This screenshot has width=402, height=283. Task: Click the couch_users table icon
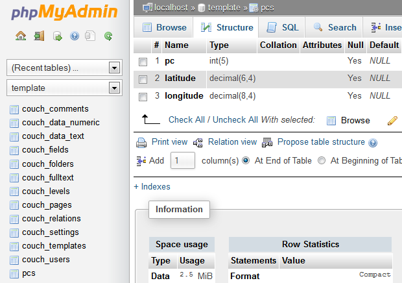click(14, 260)
